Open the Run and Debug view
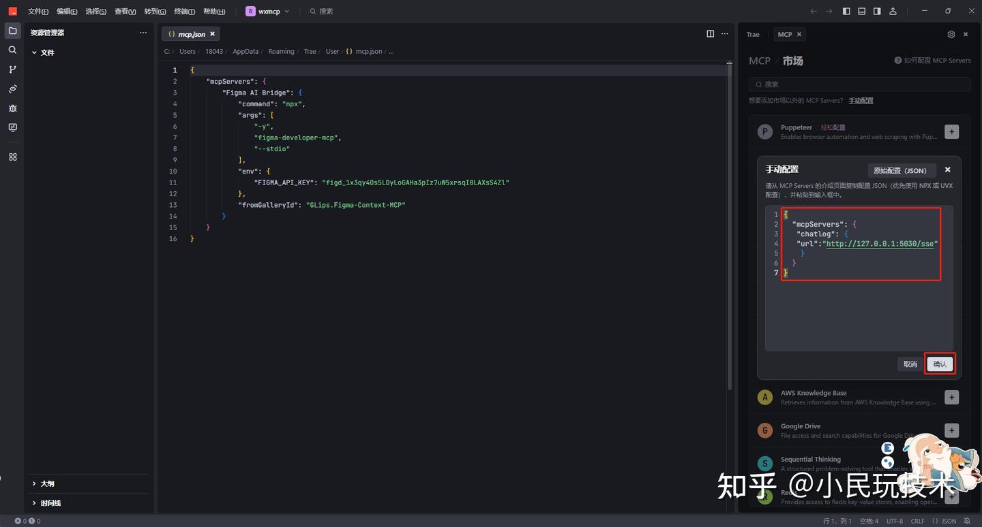The height and width of the screenshot is (527, 982). (x=12, y=108)
